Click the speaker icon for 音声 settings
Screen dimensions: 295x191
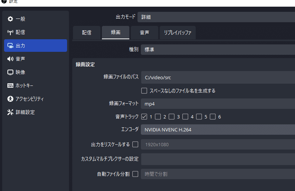pos(10,59)
